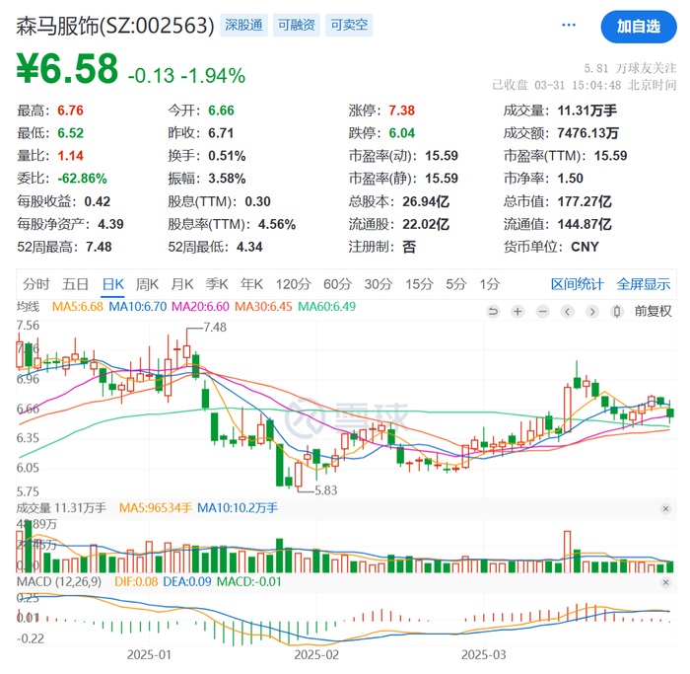The width and height of the screenshot is (690, 674).
Task: Select the 日K chart tab
Action: [113, 284]
